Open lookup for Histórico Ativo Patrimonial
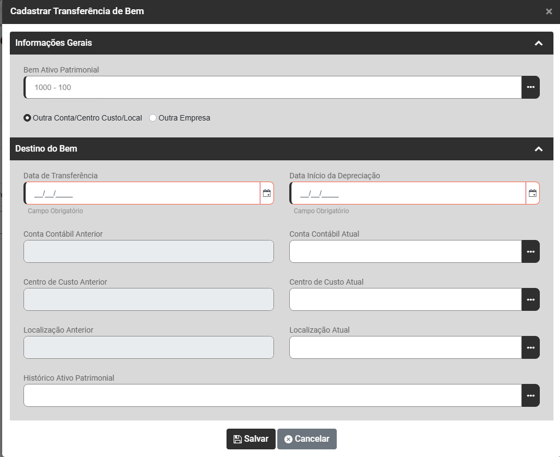This screenshot has width=560, height=457. click(x=531, y=395)
